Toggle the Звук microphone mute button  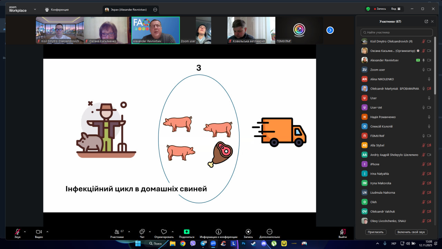click(17, 232)
